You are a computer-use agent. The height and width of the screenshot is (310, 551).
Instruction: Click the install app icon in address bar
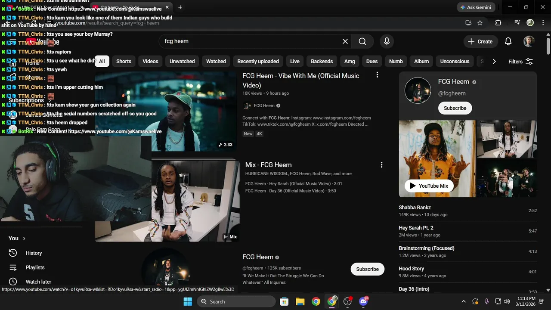(x=468, y=23)
